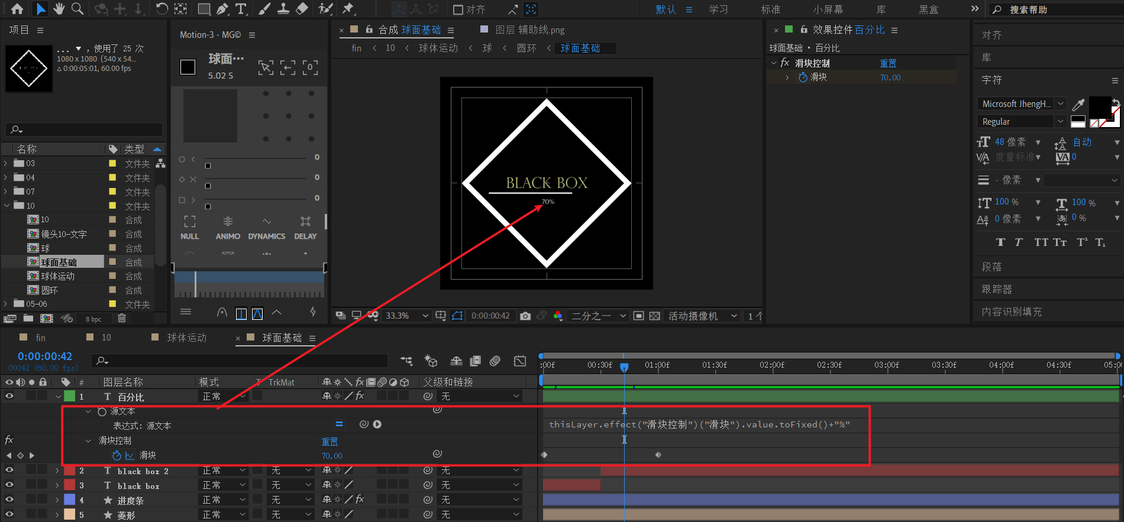The image size is (1124, 522).
Task: Hide the 菱形 layer
Action: (9, 514)
